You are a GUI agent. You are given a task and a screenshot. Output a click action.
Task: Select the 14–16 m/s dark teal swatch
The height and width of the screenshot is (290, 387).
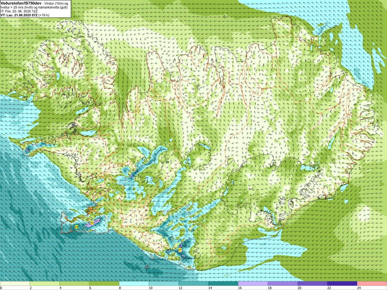[x=223, y=284]
